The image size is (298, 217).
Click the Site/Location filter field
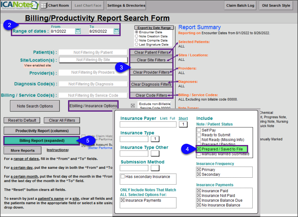pyautogui.click(x=93, y=60)
